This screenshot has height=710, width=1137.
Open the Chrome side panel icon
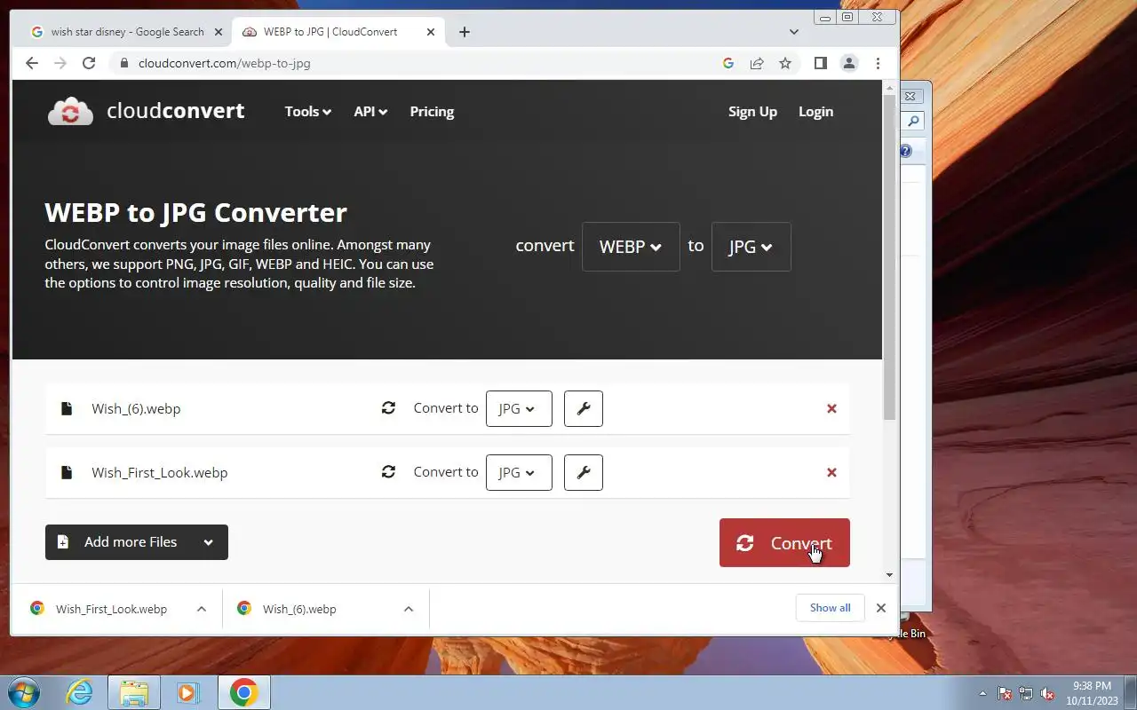click(821, 63)
